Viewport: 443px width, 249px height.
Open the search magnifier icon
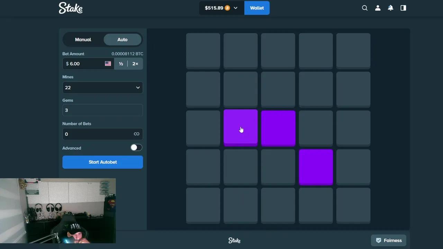(364, 8)
